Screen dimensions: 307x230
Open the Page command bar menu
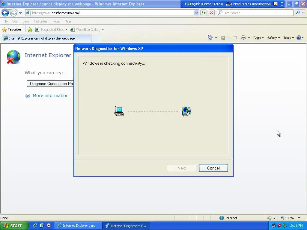click(x=258, y=38)
